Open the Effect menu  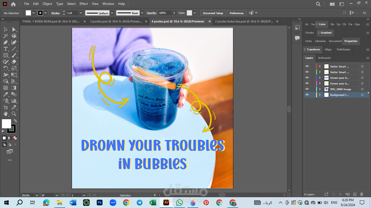click(x=84, y=4)
